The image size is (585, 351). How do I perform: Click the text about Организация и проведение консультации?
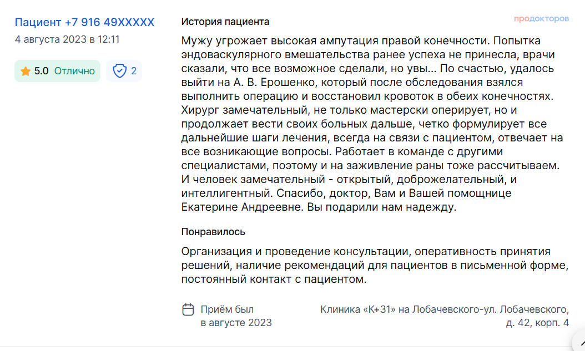tap(375, 265)
